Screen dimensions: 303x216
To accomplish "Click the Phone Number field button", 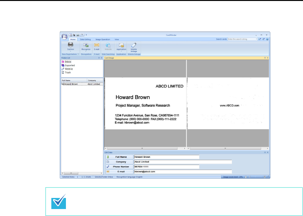I will [x=119, y=167].
